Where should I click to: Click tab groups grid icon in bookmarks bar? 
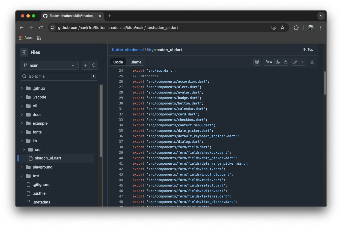(39, 38)
